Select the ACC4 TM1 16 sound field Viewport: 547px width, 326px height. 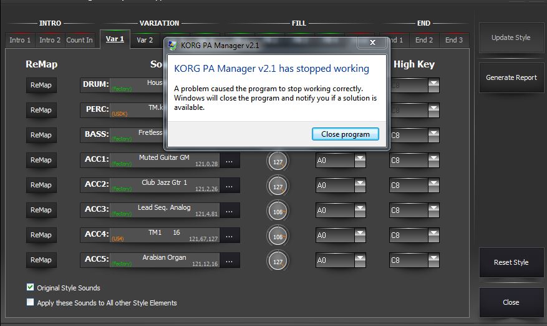[x=159, y=235]
